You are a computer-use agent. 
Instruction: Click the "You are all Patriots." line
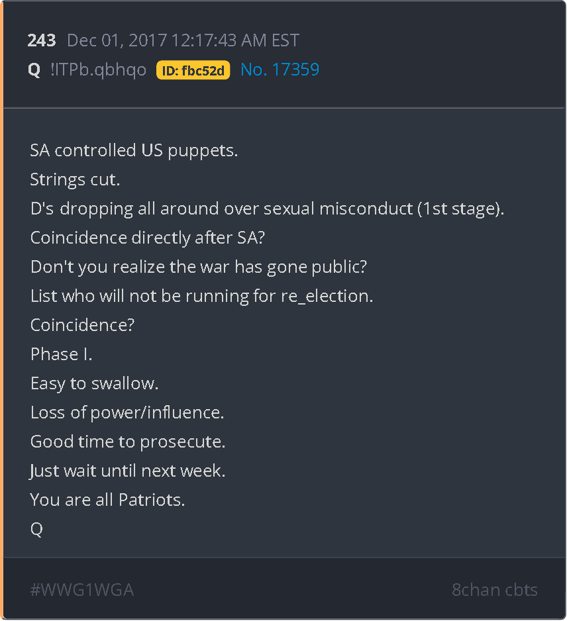tap(107, 500)
